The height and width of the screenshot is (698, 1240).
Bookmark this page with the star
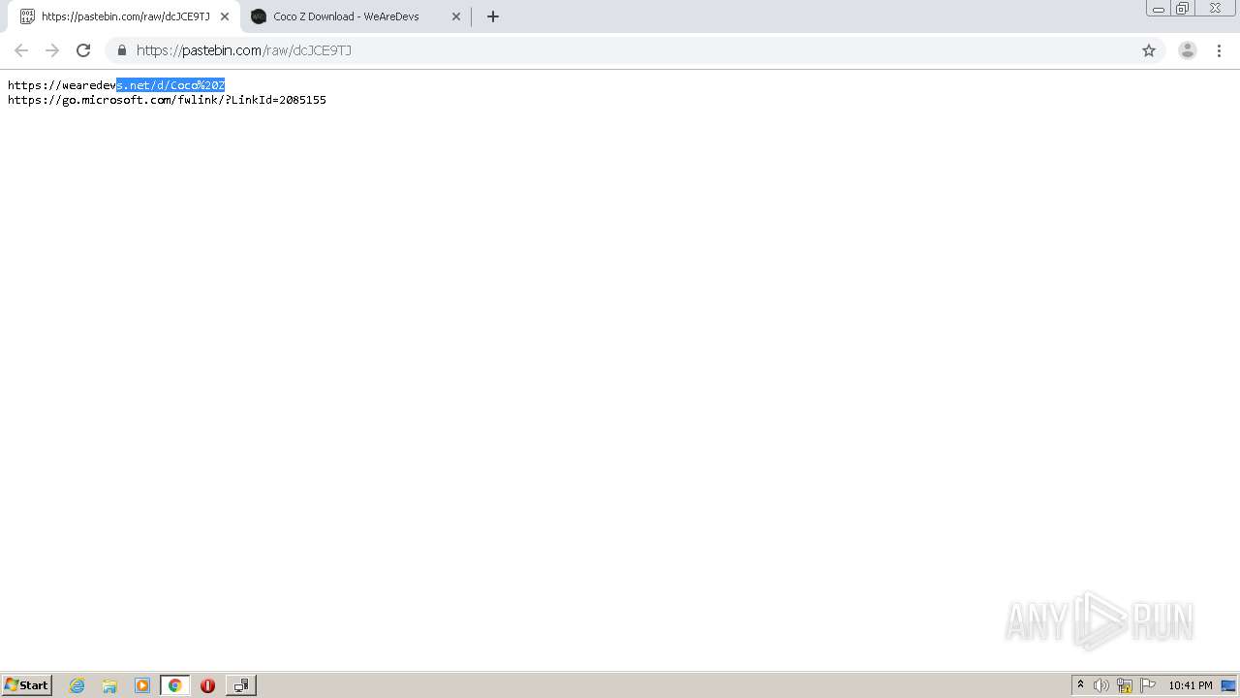coord(1149,50)
